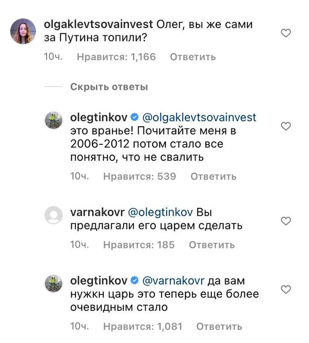Heart olegtinkov's last reply about царь

pyautogui.click(x=286, y=289)
